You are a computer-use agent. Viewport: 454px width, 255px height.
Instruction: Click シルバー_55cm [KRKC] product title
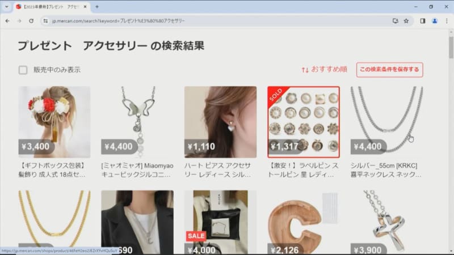tap(386, 170)
